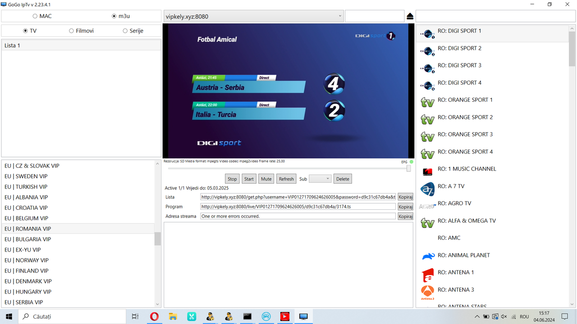Click the ALFA & OMEGA TV logo
Image resolution: width=577 pixels, height=324 pixels.
pyautogui.click(x=427, y=223)
